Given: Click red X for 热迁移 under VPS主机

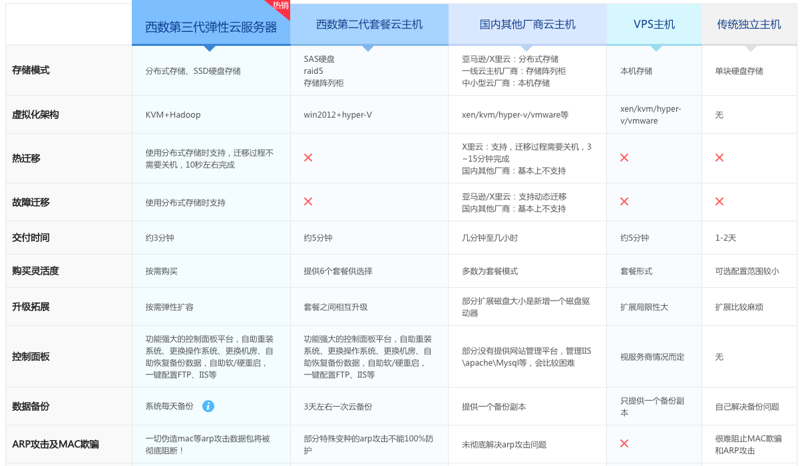Looking at the screenshot, I should 624,158.
